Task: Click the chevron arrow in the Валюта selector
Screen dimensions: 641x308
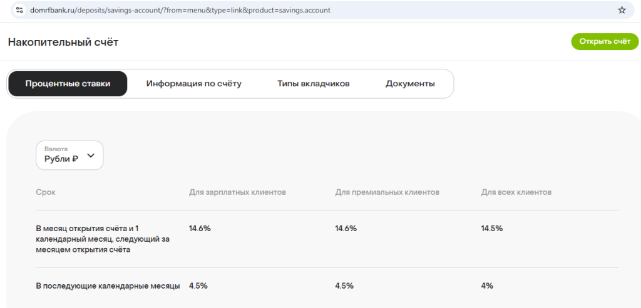Action: (x=91, y=155)
